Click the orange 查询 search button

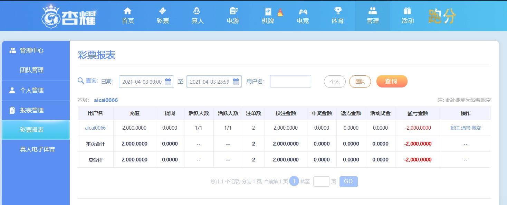point(392,81)
